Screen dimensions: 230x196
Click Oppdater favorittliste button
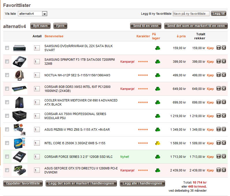[23, 183]
